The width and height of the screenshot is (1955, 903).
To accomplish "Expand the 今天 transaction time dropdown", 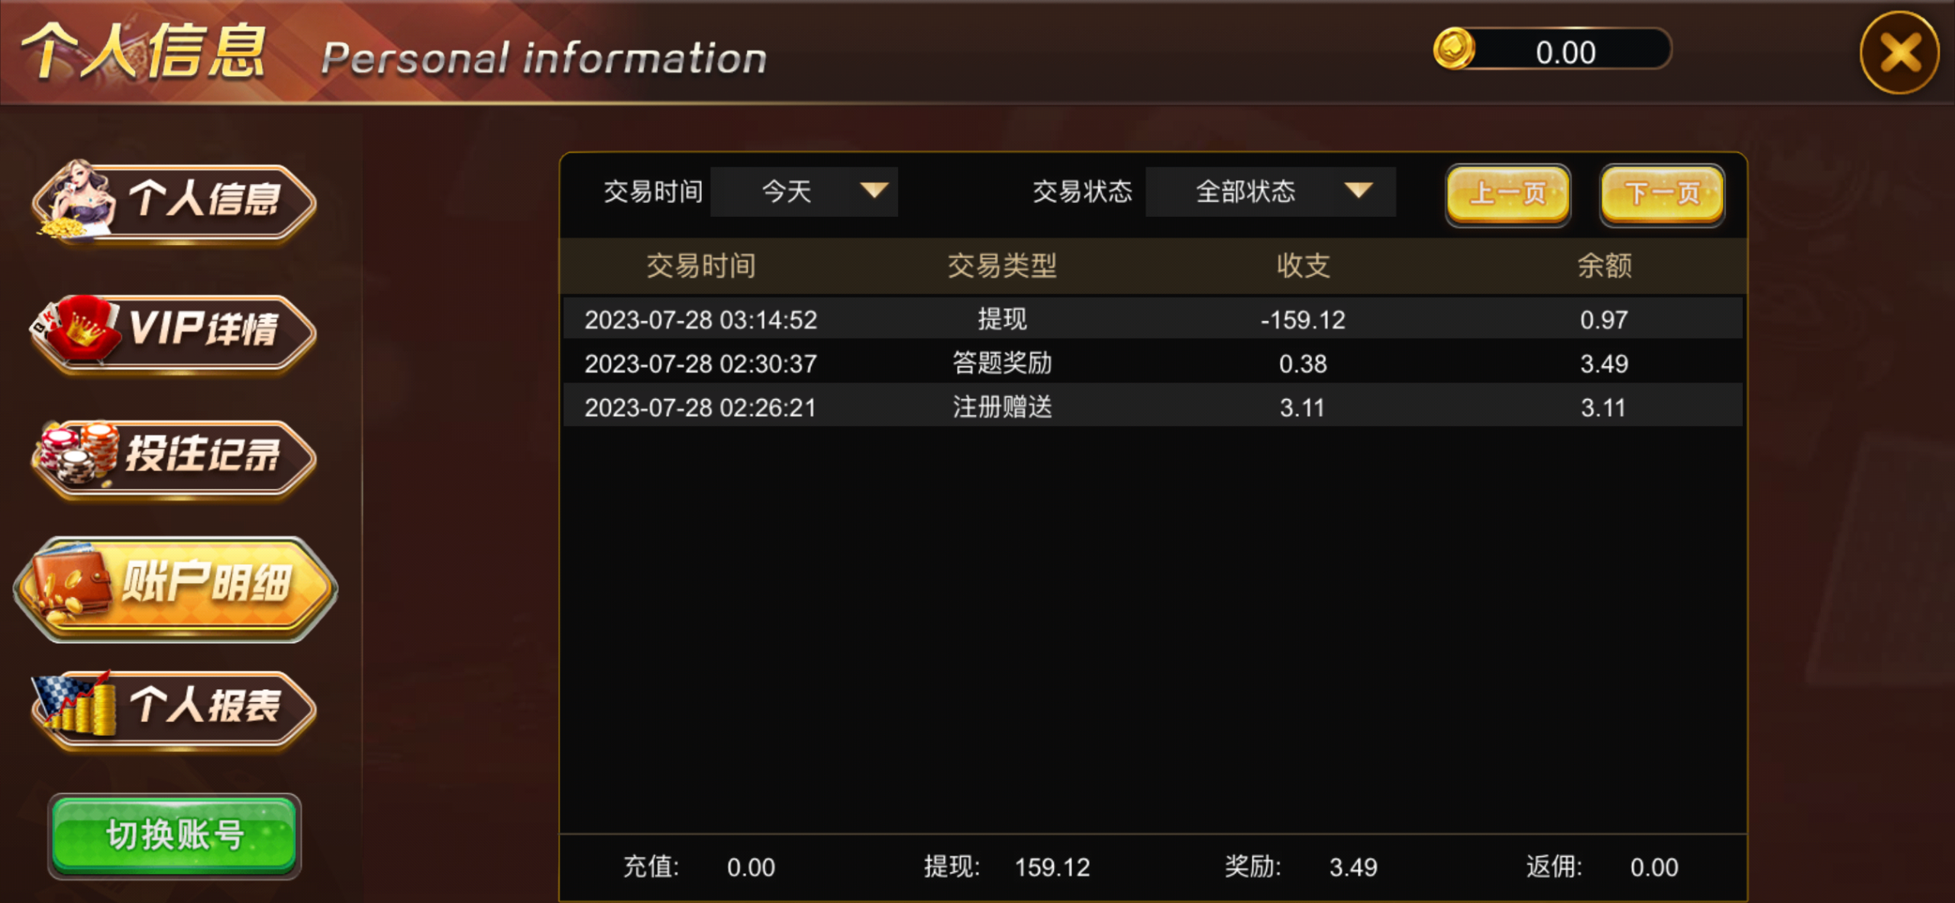I will [804, 192].
